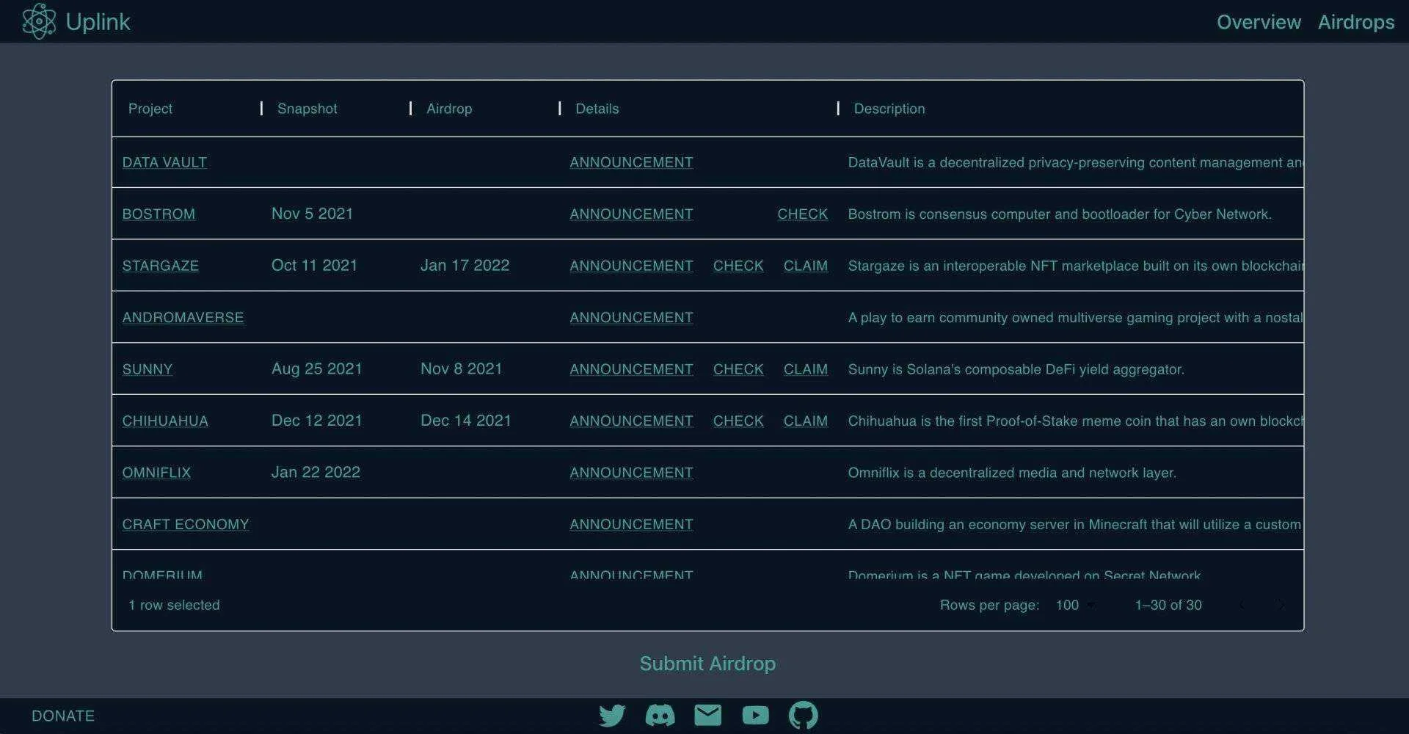
Task: Sort by the Snapshot column header
Action: pos(307,109)
